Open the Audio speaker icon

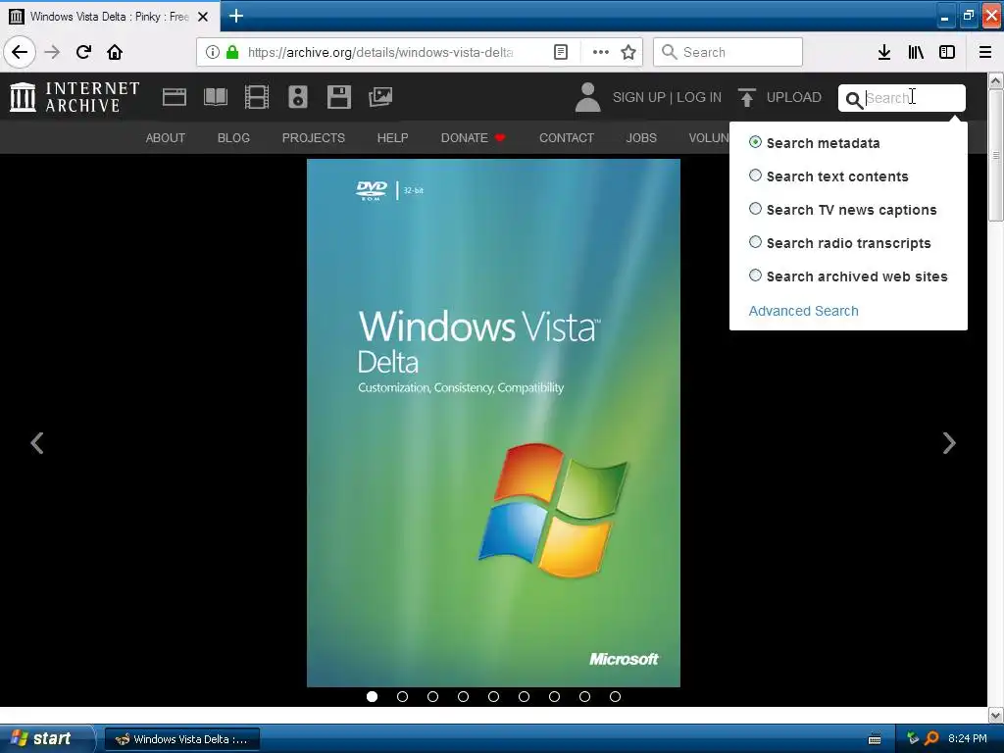(298, 97)
